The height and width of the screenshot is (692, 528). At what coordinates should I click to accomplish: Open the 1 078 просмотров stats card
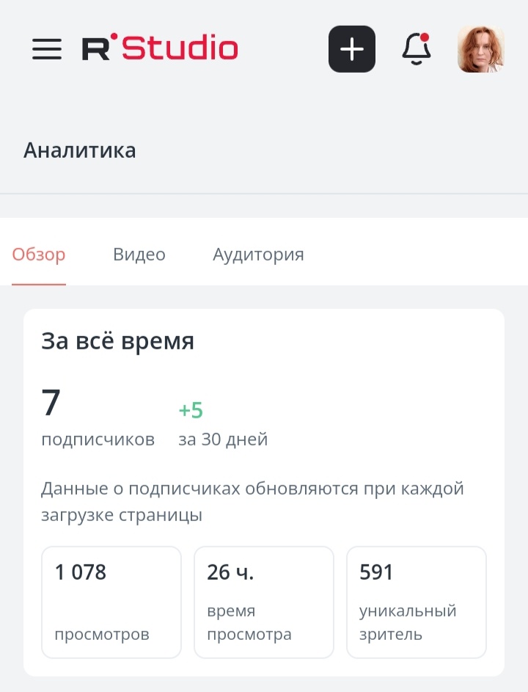111,602
